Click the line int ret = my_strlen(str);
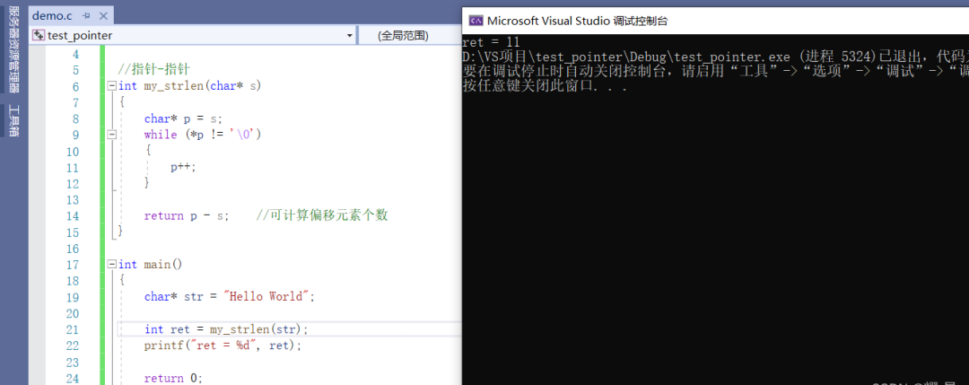The height and width of the screenshot is (385, 969). click(x=226, y=329)
